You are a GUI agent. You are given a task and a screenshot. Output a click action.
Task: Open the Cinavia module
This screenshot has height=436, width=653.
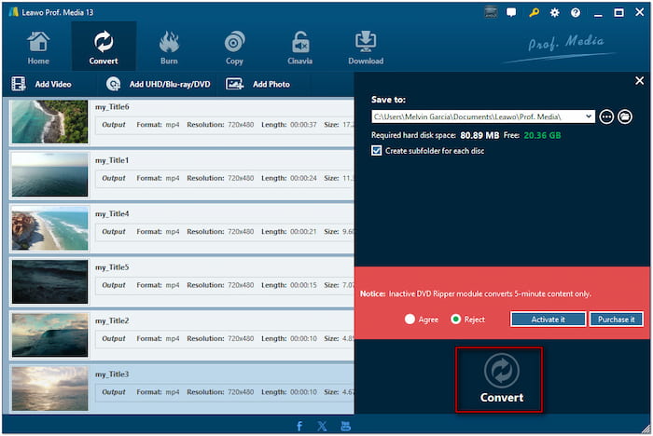tap(299, 48)
